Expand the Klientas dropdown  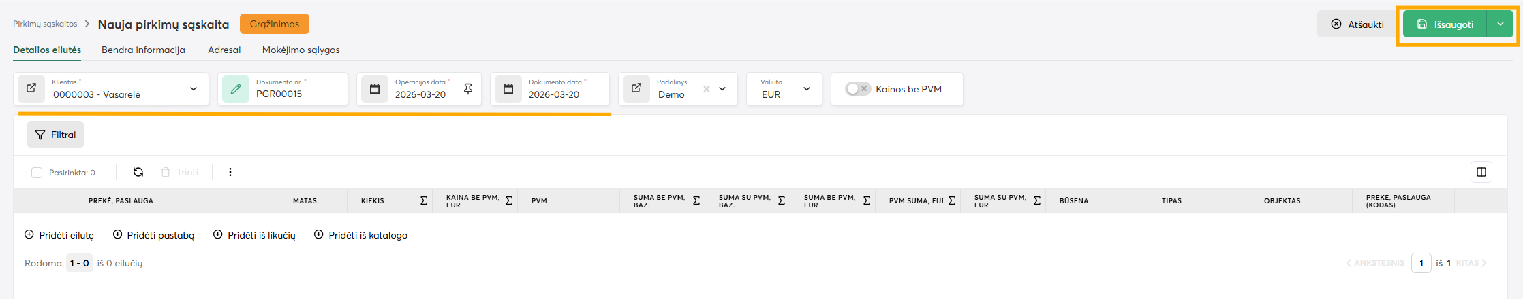point(194,89)
